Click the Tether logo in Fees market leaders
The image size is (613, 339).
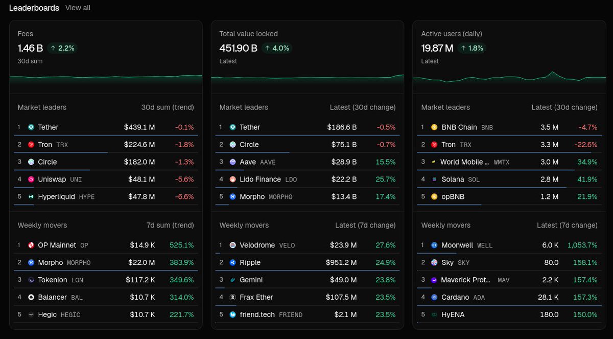point(31,127)
